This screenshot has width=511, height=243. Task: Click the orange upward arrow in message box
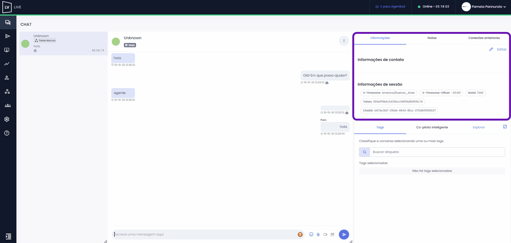pos(300,234)
